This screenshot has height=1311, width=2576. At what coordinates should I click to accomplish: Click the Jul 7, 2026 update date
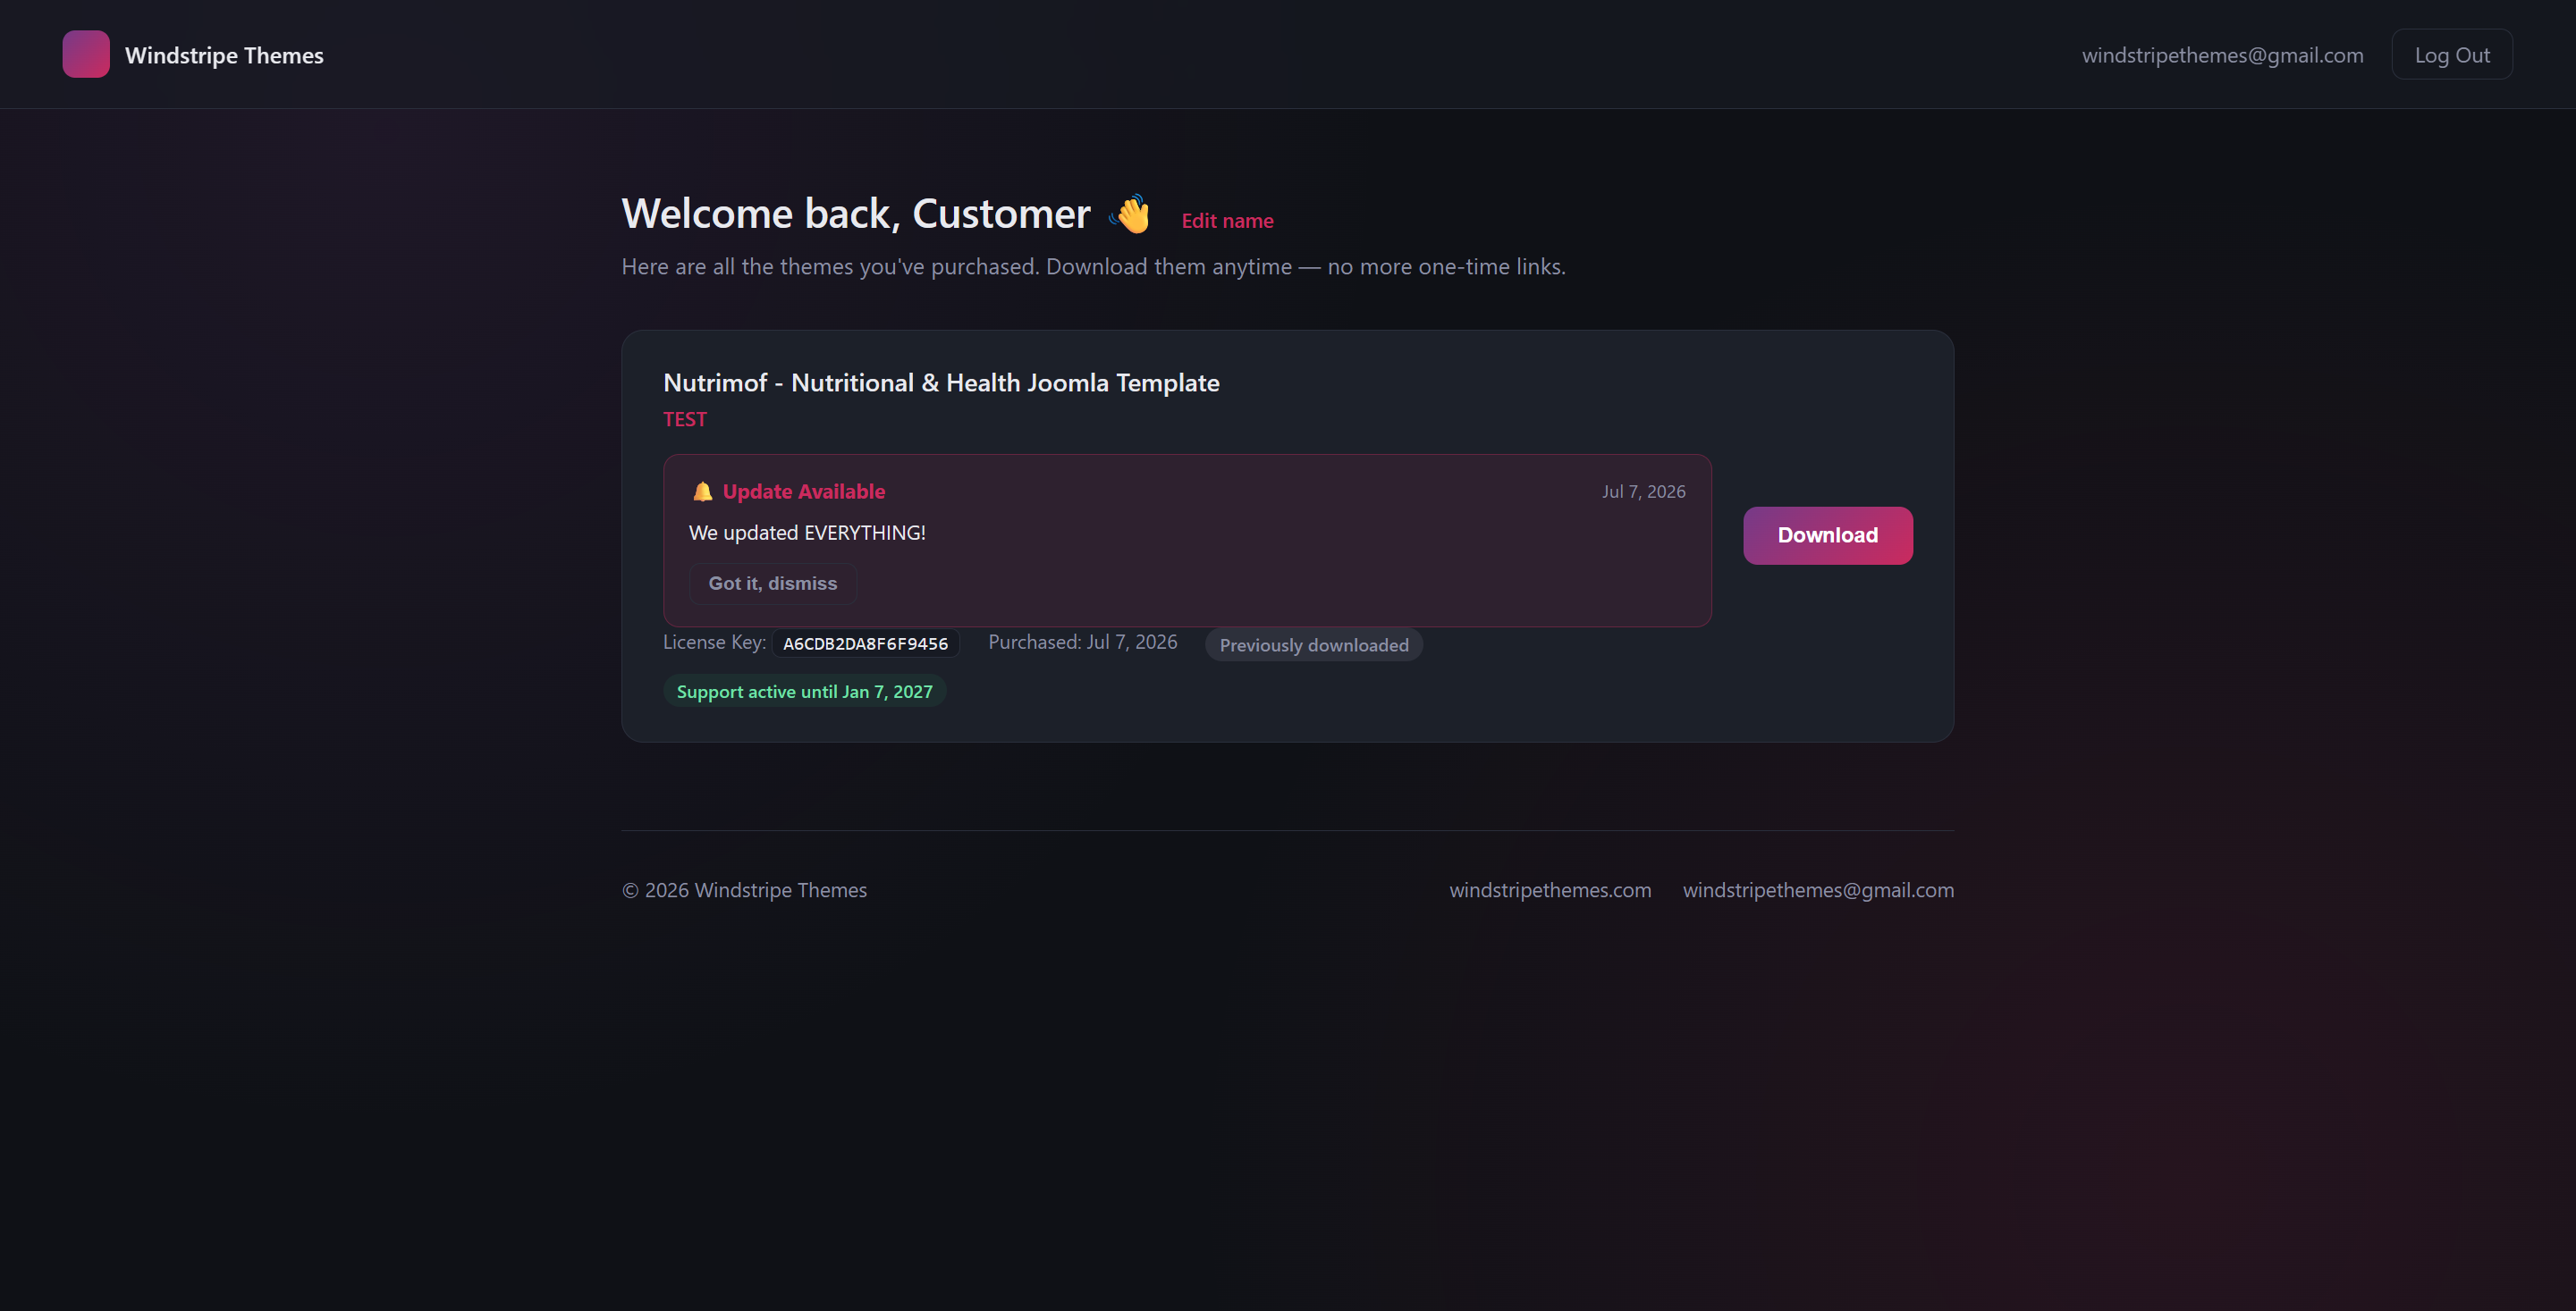tap(1643, 492)
